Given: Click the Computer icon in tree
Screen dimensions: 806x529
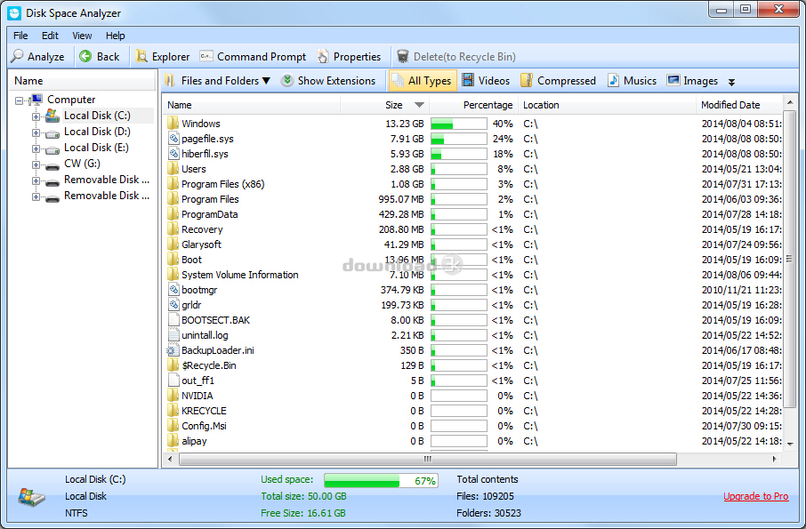Looking at the screenshot, I should tap(36, 99).
